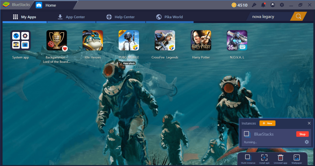Open the Idle Heroes game
This screenshot has height=166, width=315.
(x=93, y=40)
